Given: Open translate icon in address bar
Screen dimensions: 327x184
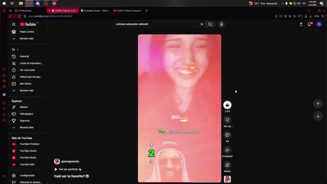Looking at the screenshot, I should (290, 16).
